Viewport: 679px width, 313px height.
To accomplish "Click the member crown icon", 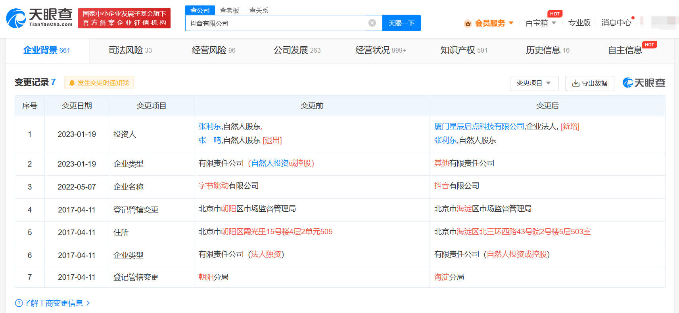I will coord(468,23).
